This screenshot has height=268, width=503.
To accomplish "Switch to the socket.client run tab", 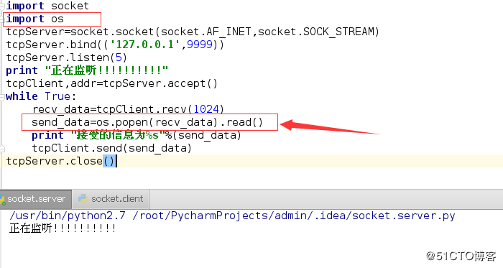I will (x=111, y=199).
